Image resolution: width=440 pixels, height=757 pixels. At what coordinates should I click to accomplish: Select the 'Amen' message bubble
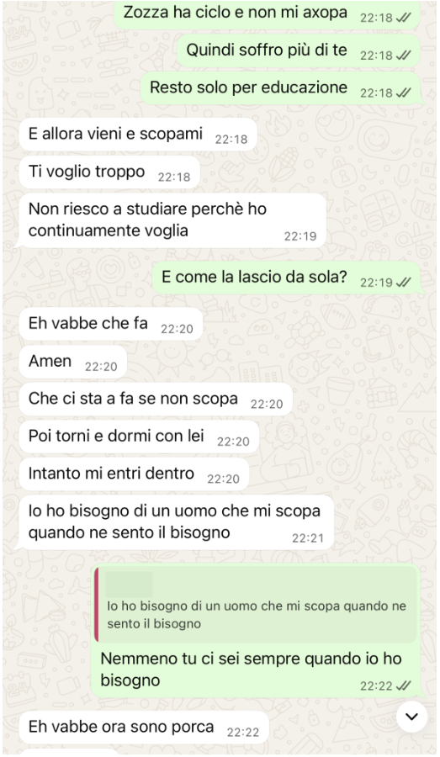tap(73, 362)
